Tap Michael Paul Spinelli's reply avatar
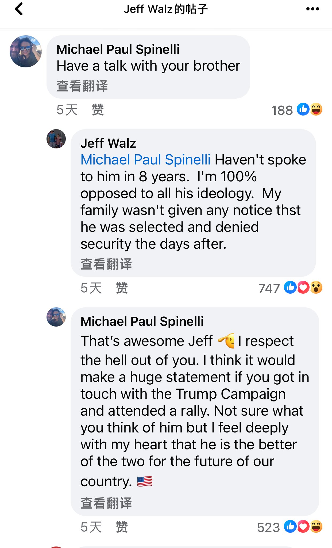This screenshot has width=332, height=548. (56, 317)
